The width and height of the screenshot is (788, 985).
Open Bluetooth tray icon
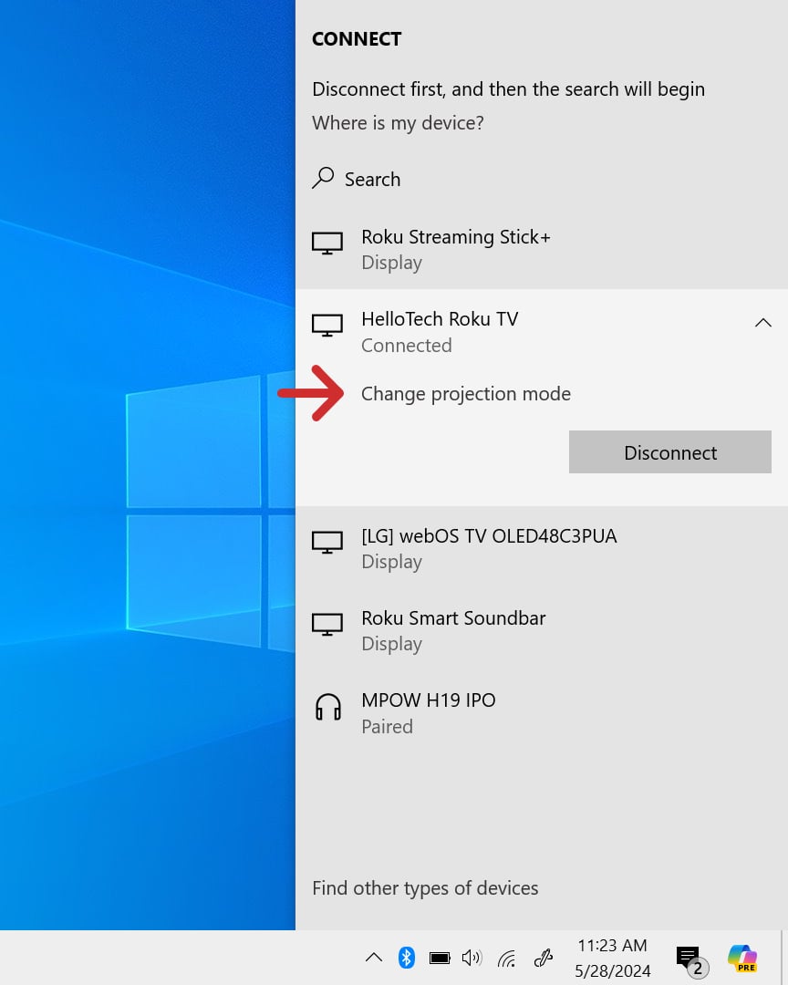coord(407,958)
